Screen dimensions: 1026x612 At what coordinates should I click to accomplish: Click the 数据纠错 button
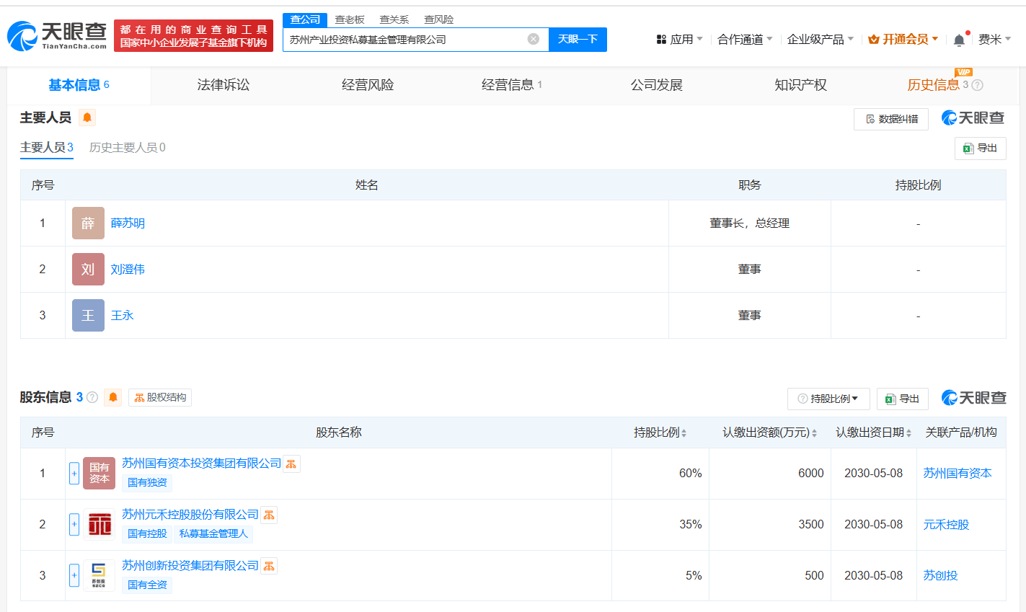coord(891,119)
